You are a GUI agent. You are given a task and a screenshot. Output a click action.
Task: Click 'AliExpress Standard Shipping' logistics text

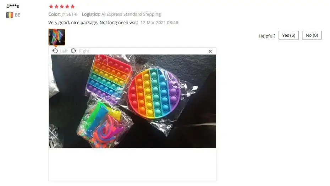[x=131, y=14]
